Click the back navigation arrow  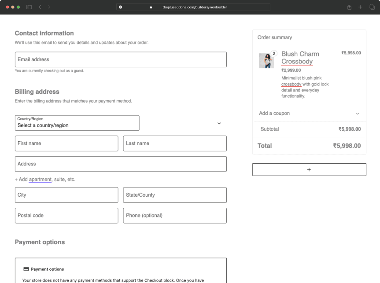click(39, 7)
